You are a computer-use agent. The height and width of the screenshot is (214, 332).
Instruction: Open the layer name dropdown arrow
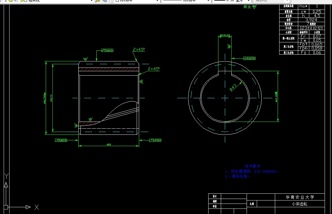click(92, 1)
